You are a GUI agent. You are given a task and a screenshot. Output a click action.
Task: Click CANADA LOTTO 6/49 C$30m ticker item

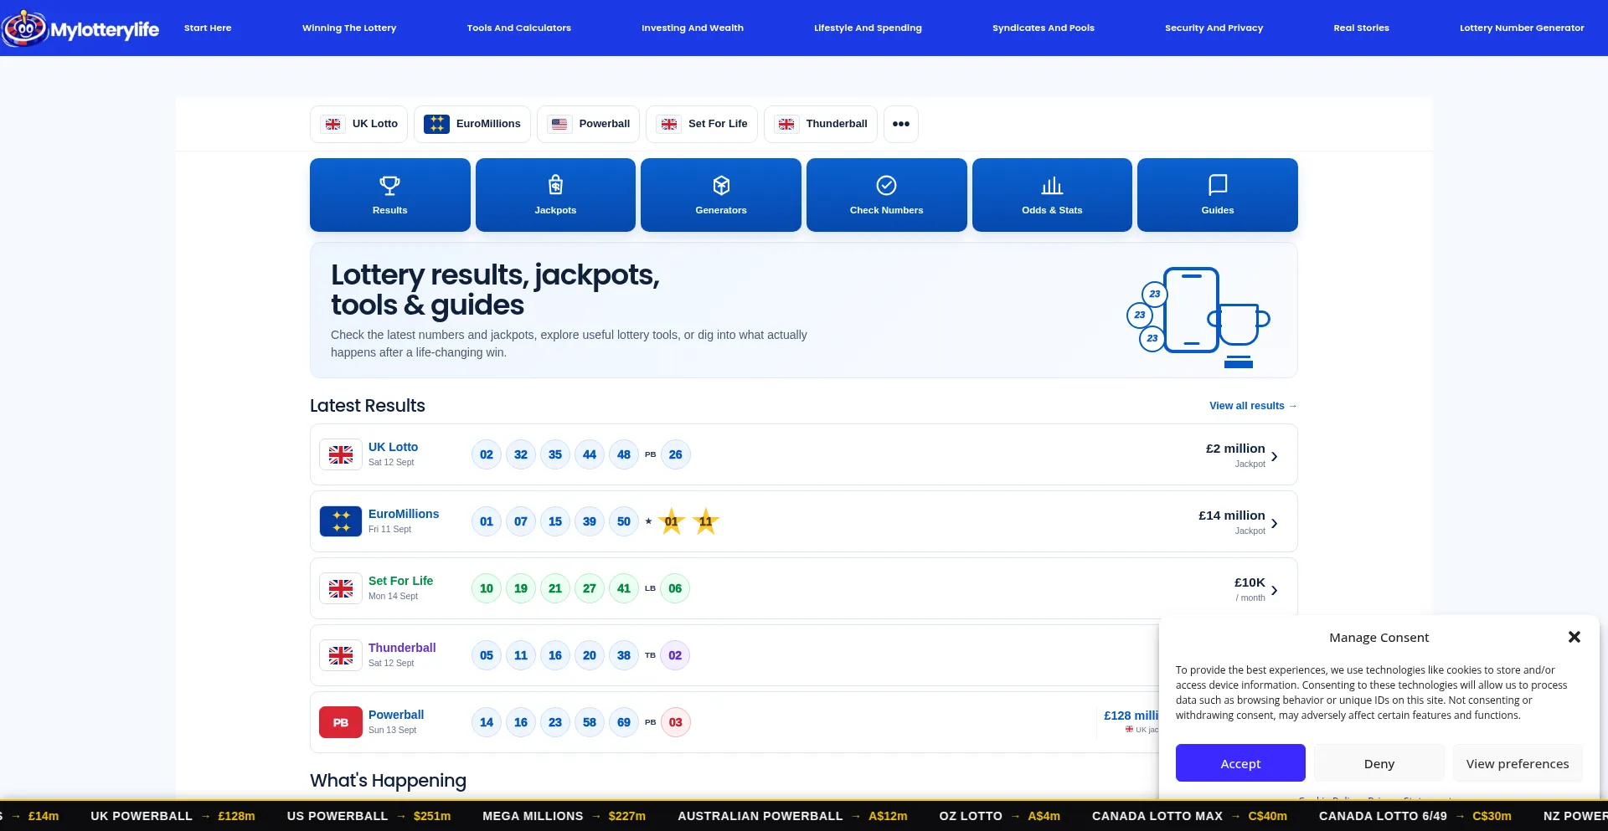tap(1415, 816)
